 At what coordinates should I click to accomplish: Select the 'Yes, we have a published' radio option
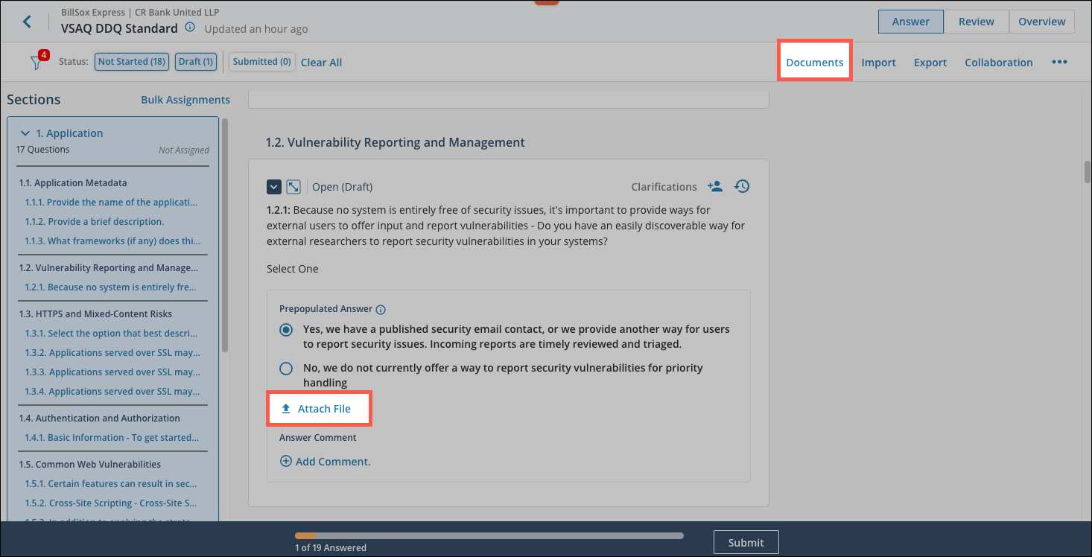pyautogui.click(x=286, y=330)
